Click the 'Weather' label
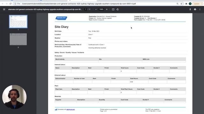Image resolution: width=204 pixels, height=114 pixels. point(57,38)
